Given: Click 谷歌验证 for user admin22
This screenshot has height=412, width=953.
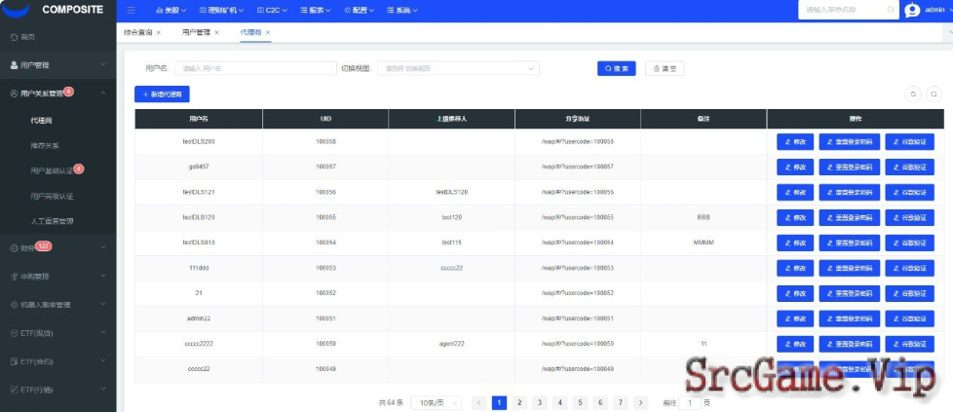Looking at the screenshot, I should click(909, 318).
